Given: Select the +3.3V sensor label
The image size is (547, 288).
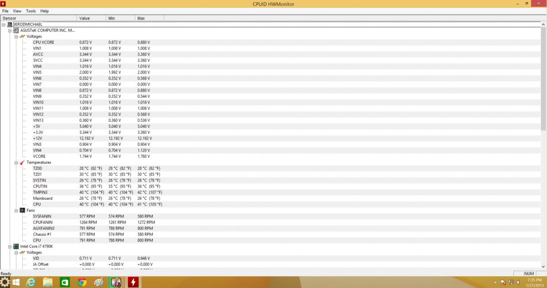Looking at the screenshot, I should (x=38, y=132).
